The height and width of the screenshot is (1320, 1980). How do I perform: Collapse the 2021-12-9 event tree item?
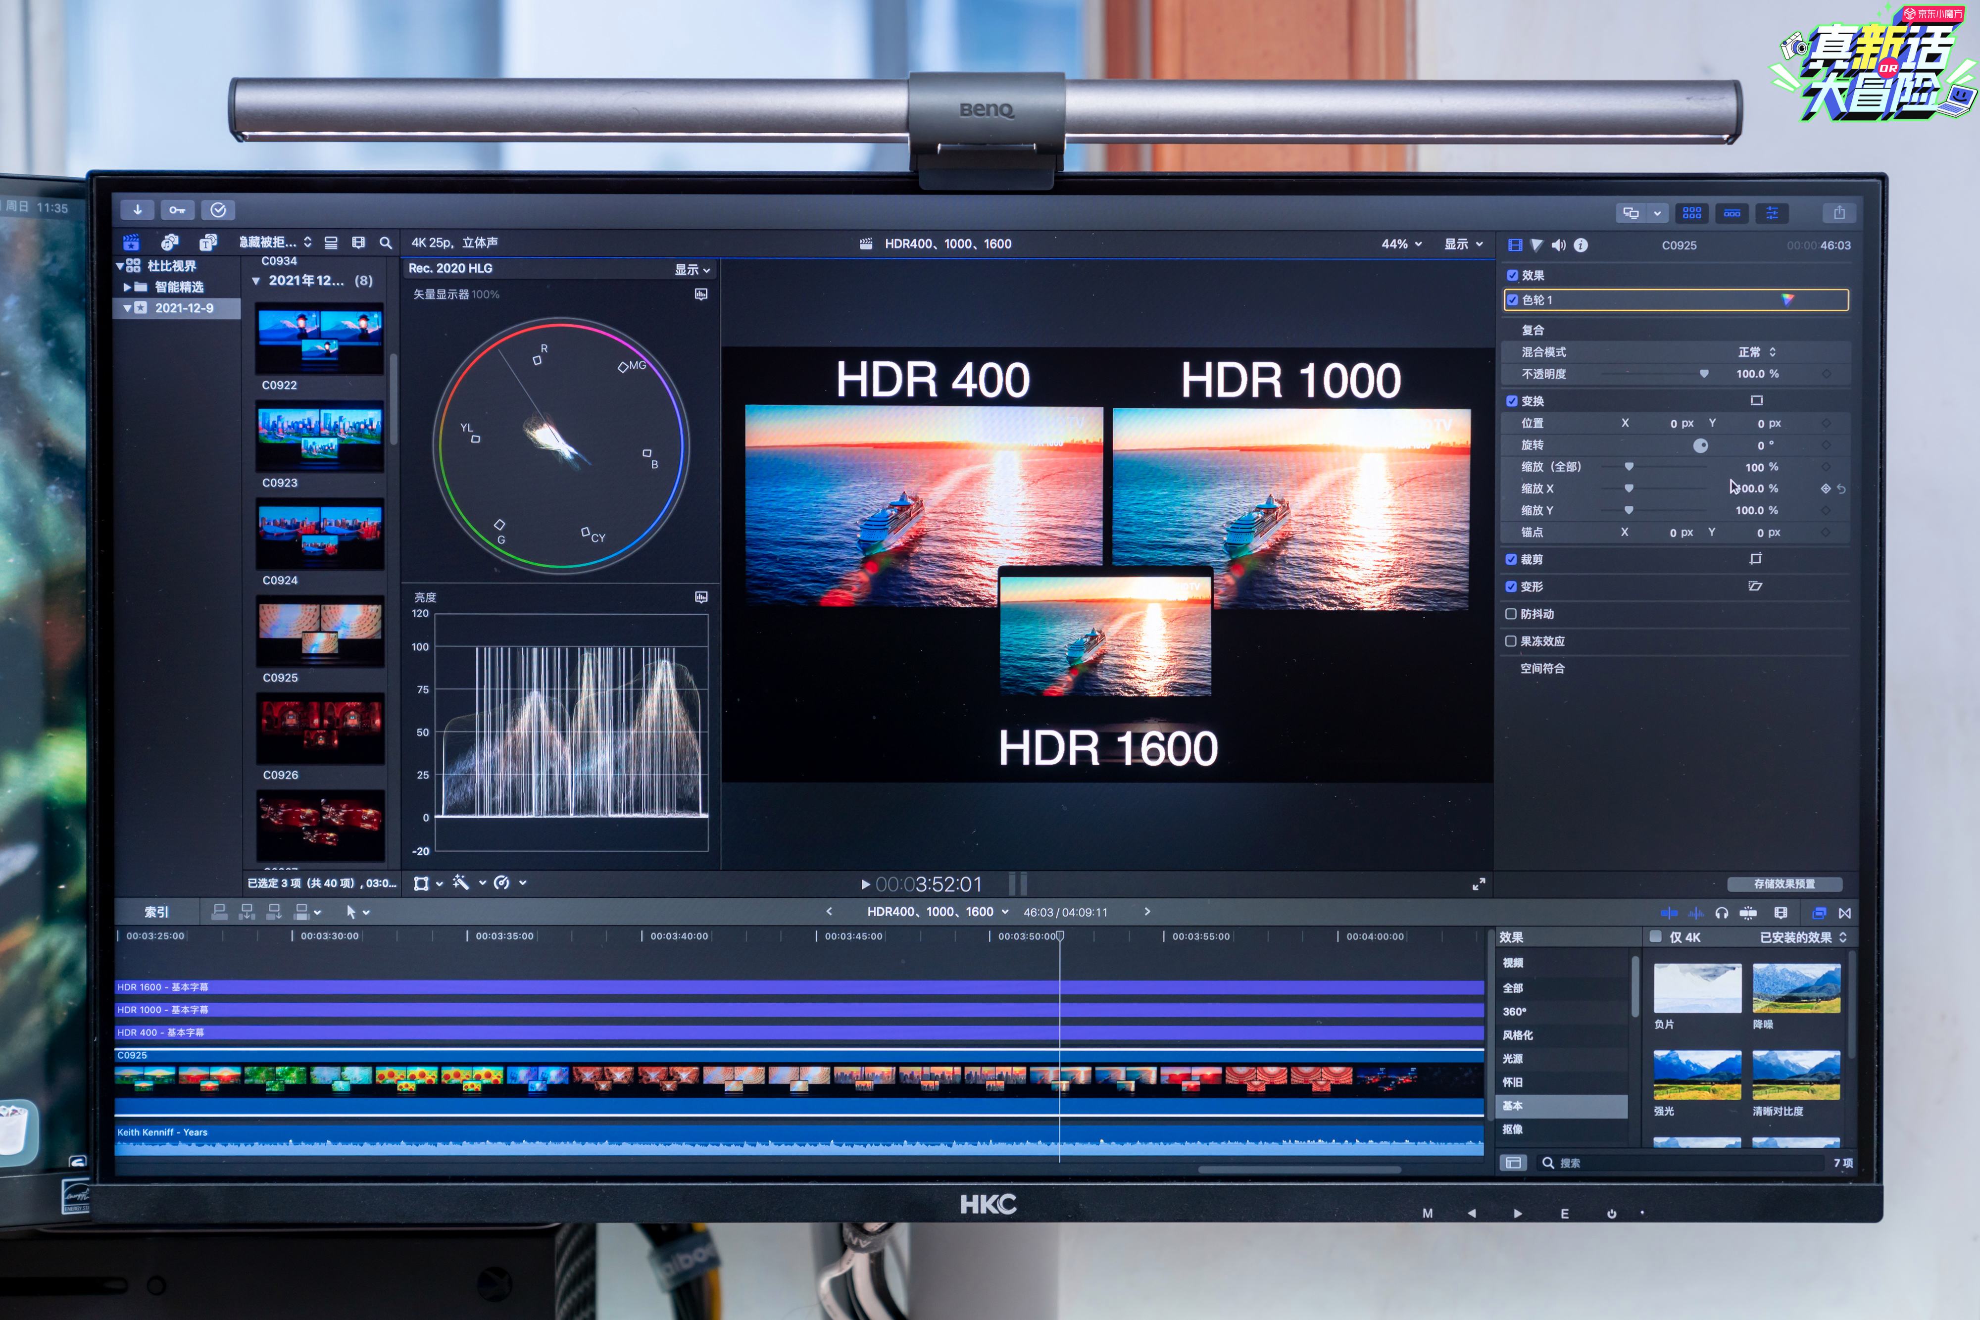[127, 308]
